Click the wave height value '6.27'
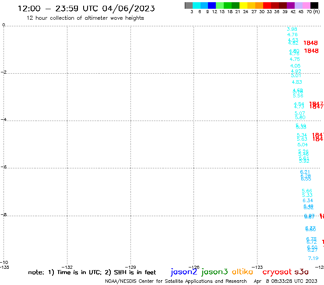The height and width of the screenshot is (285, 324). coord(313,250)
